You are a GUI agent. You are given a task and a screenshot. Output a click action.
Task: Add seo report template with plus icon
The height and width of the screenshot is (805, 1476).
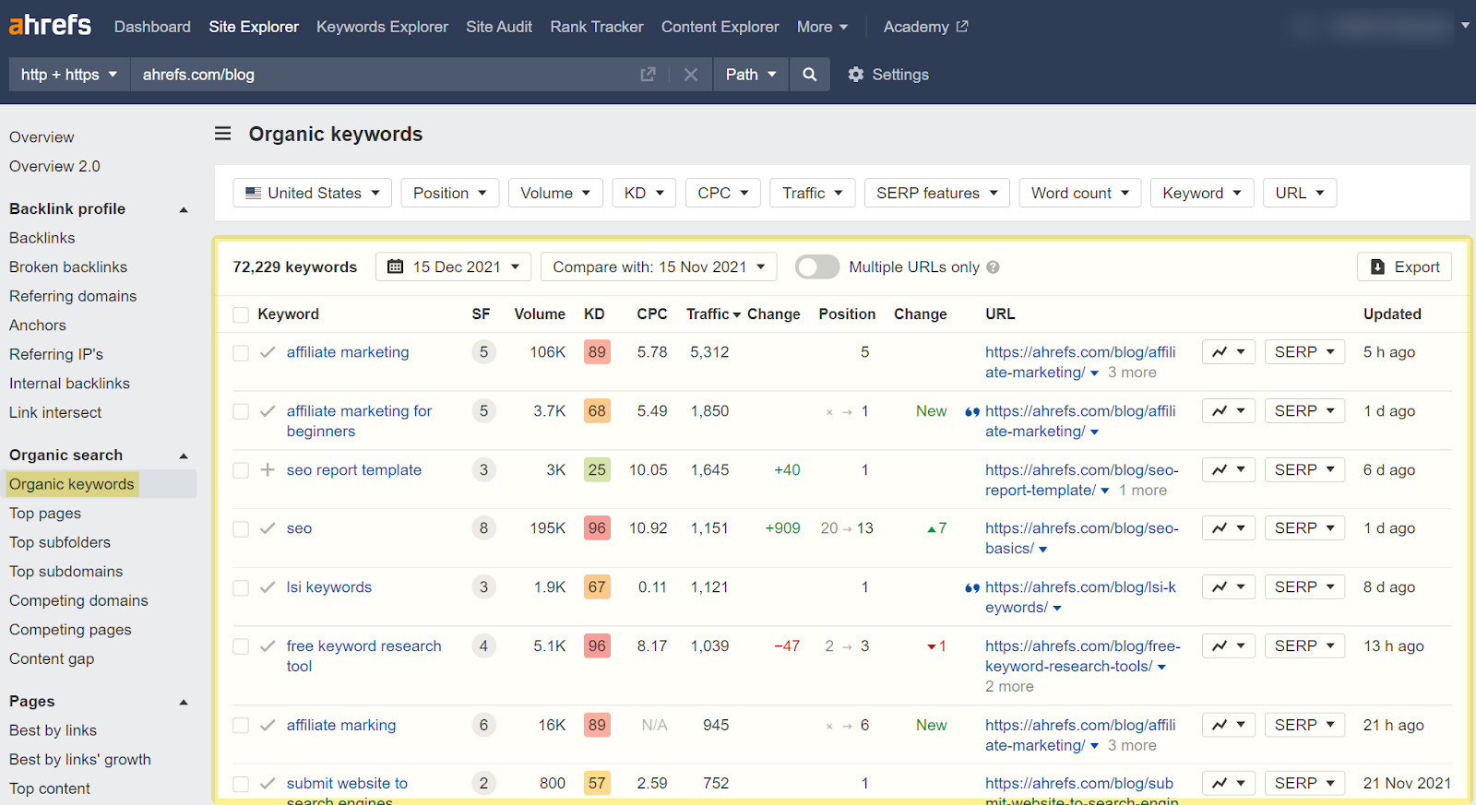268,470
